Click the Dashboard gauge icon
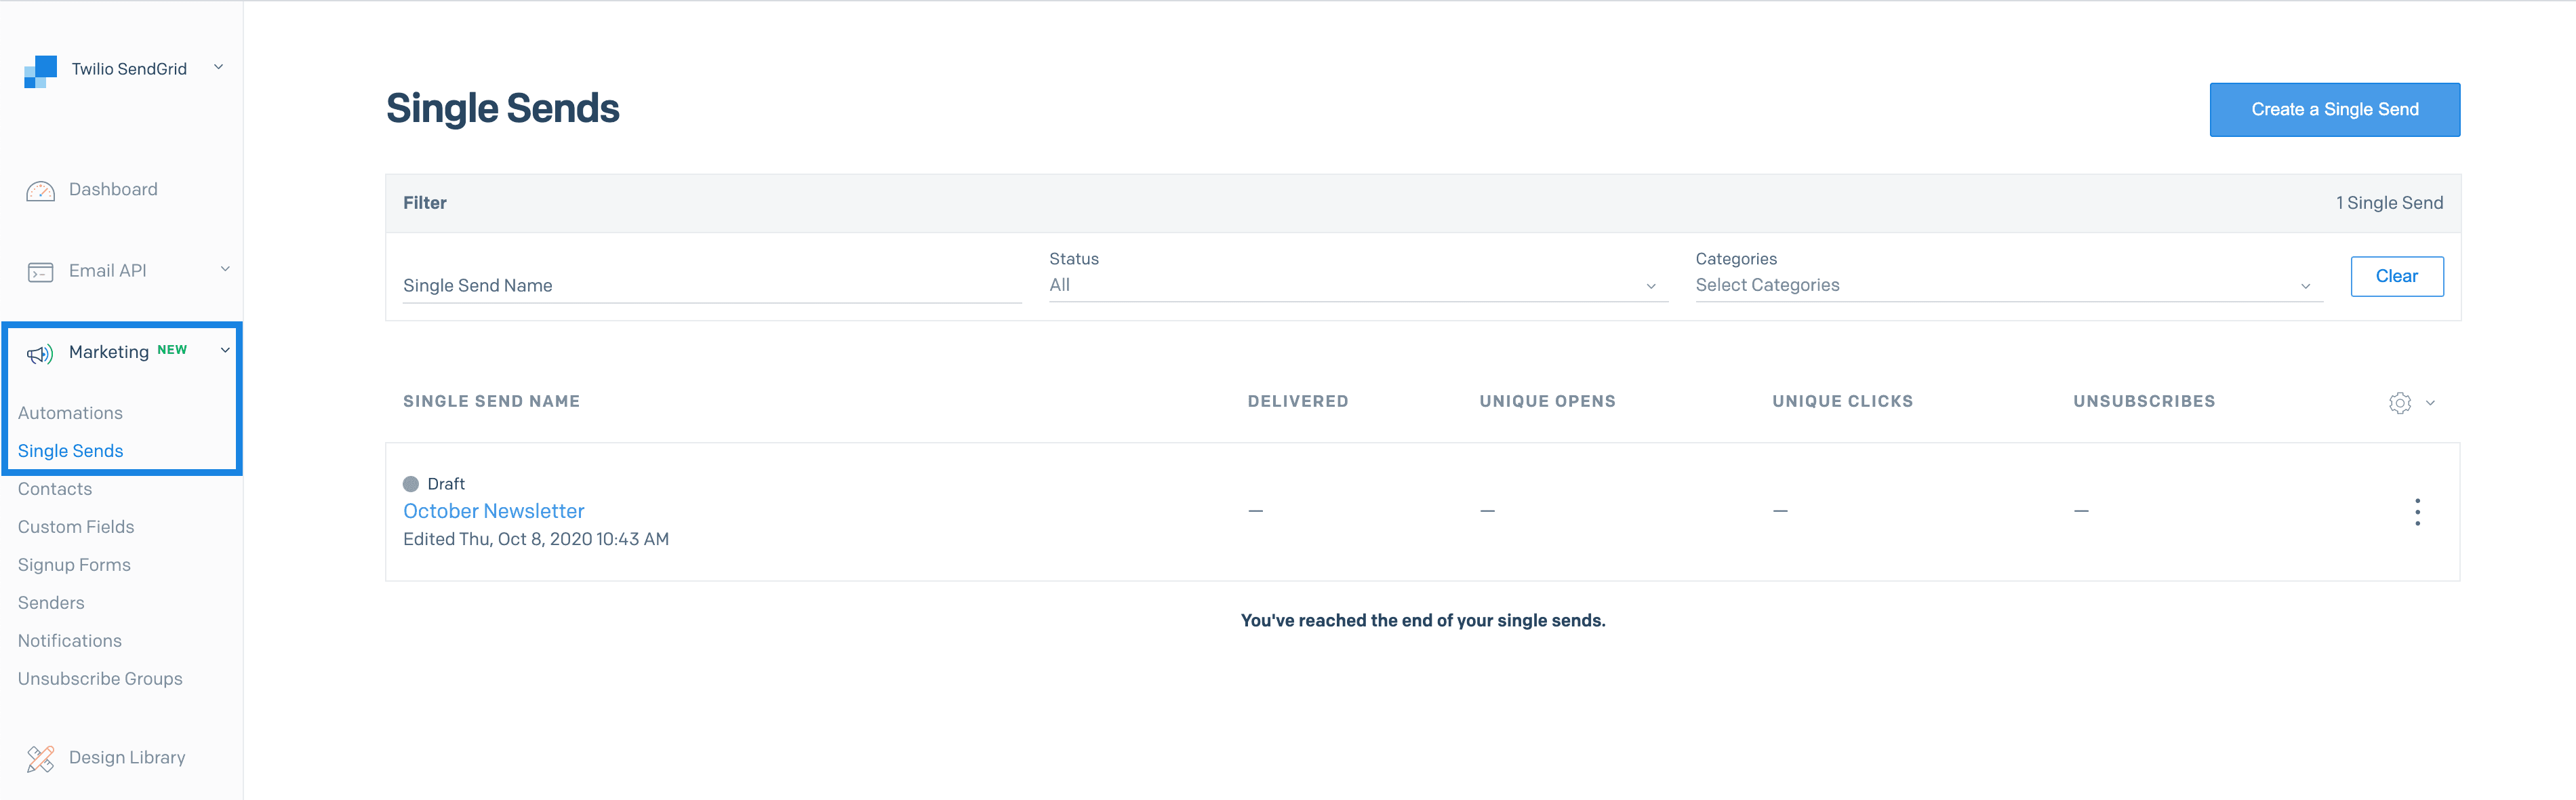2576x800 pixels. 39,189
